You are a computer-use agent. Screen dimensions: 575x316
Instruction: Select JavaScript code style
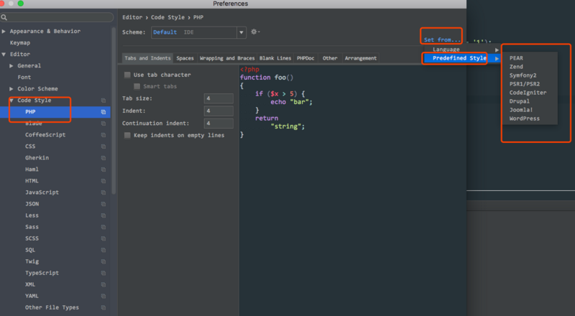[x=42, y=192]
